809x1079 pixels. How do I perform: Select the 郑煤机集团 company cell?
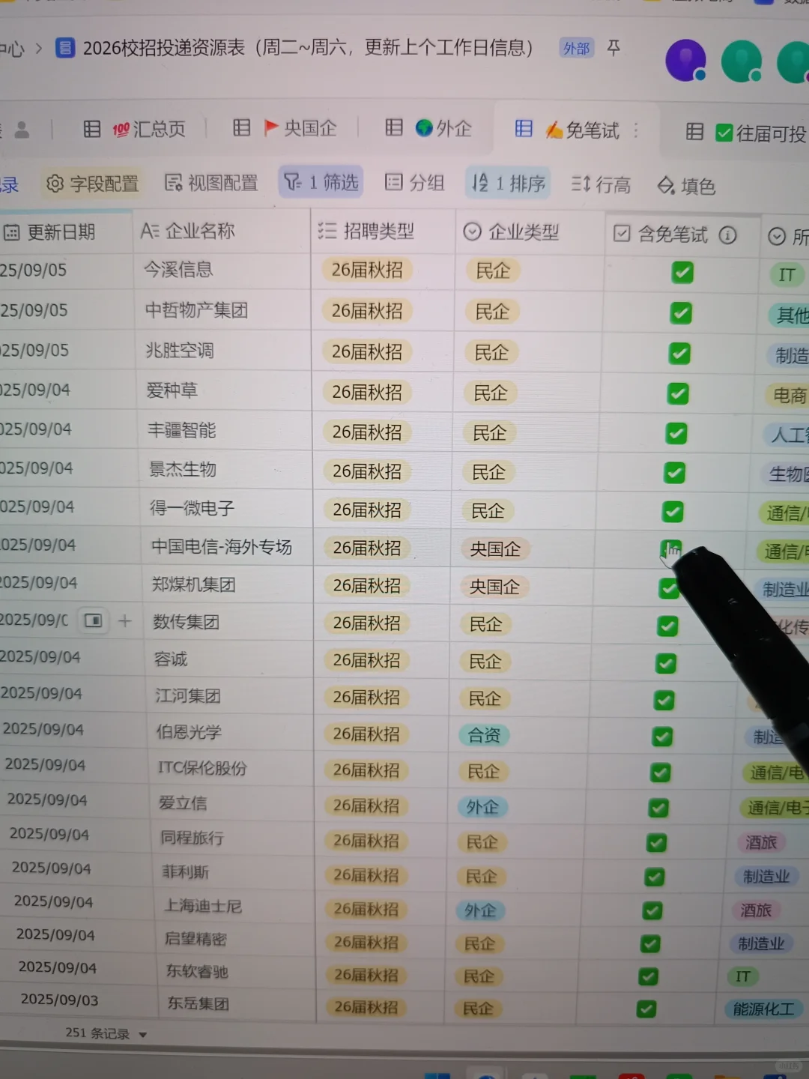(226, 584)
